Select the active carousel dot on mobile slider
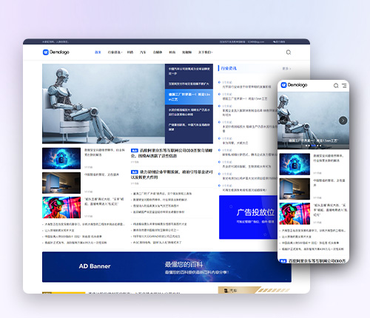This screenshot has height=318, width=370. click(314, 146)
